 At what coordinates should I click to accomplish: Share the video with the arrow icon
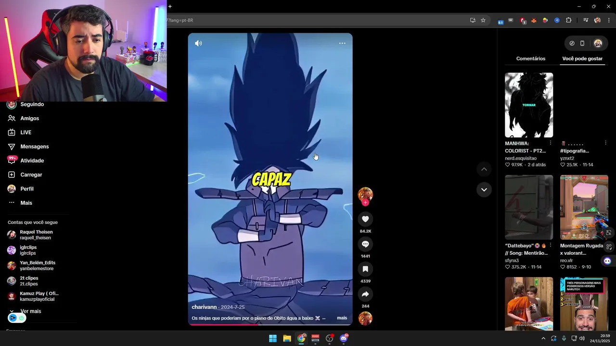(x=365, y=294)
